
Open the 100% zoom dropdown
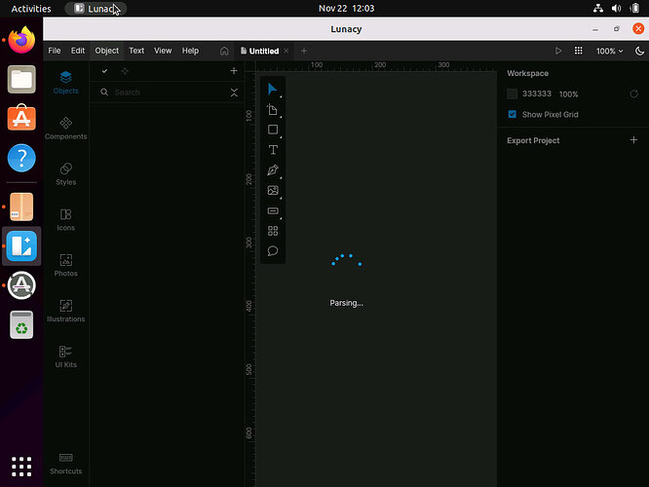coord(609,51)
